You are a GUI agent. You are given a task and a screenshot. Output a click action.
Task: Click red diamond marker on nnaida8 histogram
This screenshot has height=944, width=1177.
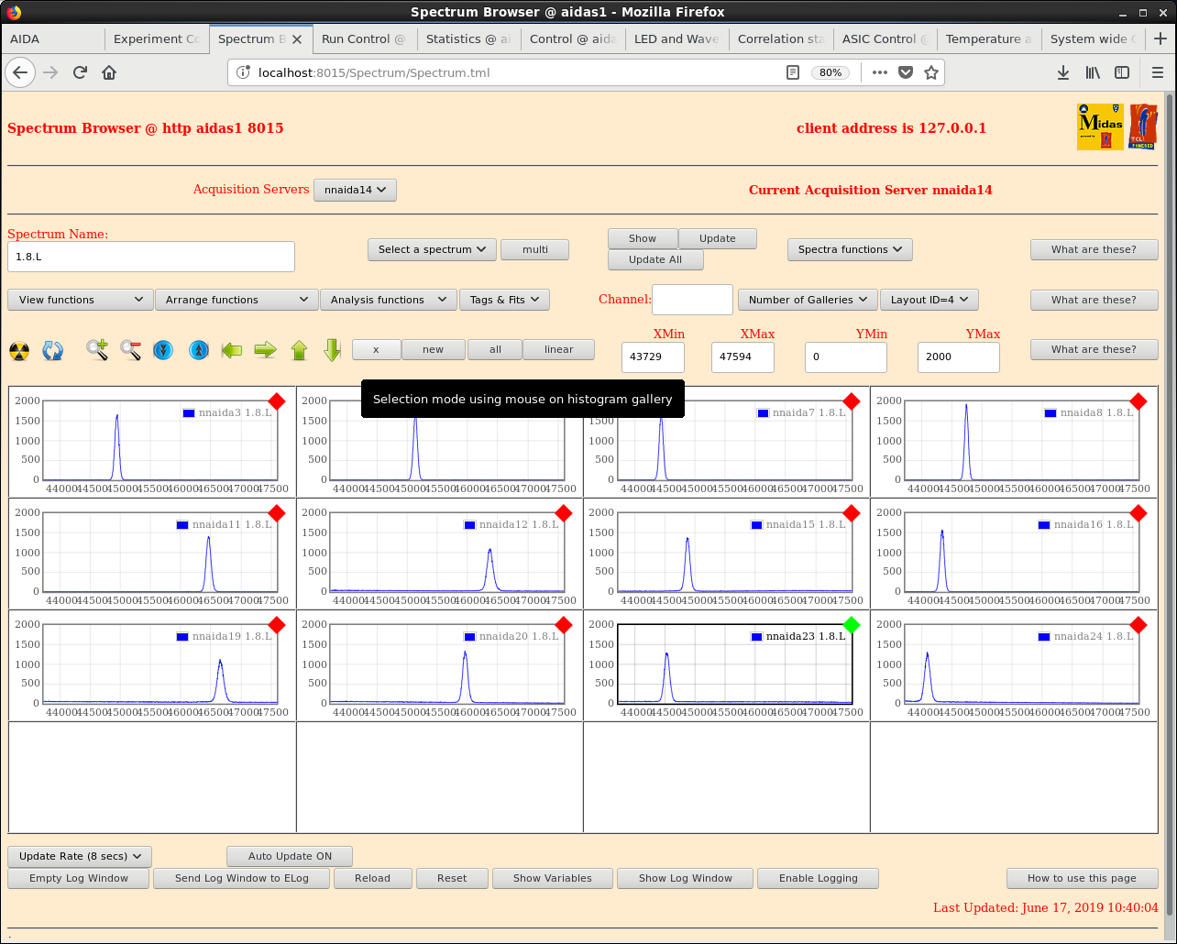[1138, 401]
